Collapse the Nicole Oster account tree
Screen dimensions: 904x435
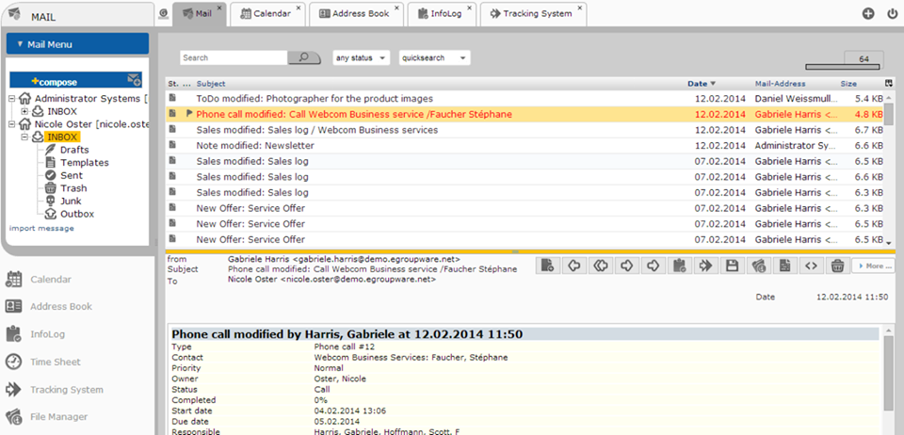pos(12,123)
